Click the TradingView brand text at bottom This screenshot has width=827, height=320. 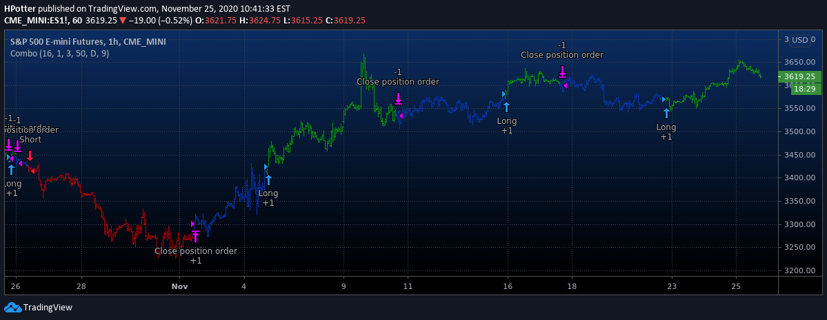pyautogui.click(x=48, y=308)
